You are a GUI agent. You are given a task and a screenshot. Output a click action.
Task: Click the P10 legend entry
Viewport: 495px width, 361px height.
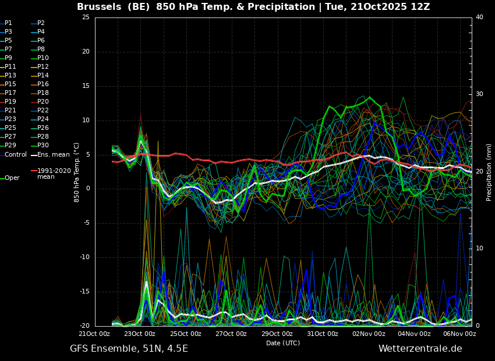pyautogui.click(x=43, y=58)
